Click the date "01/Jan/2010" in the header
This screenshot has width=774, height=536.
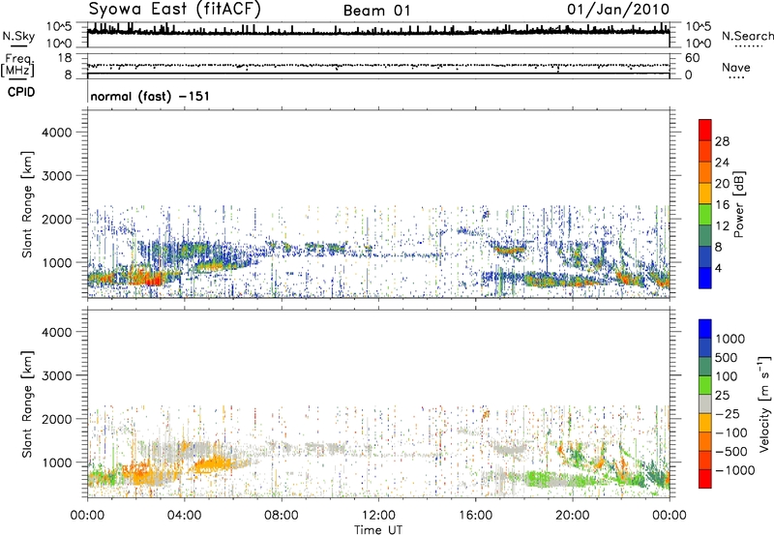click(618, 10)
